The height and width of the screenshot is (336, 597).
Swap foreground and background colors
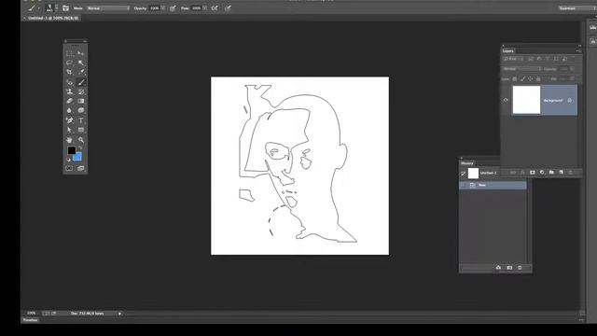(80, 147)
